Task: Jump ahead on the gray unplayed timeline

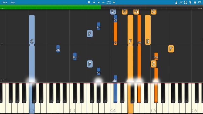Action: point(152,7)
